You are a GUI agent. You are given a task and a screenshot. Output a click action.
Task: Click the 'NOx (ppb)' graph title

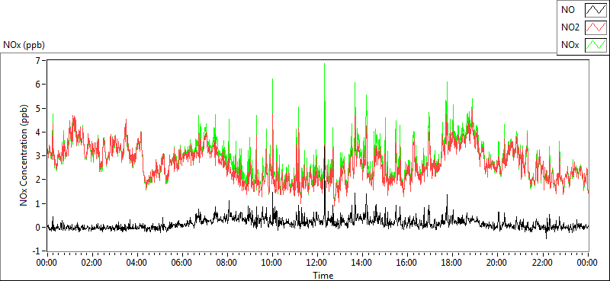[24, 45]
